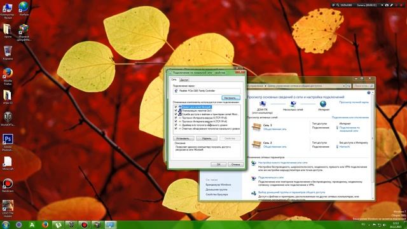
Task: Toggle QoS Packet Scheduler checkbox
Action: pyautogui.click(x=176, y=111)
